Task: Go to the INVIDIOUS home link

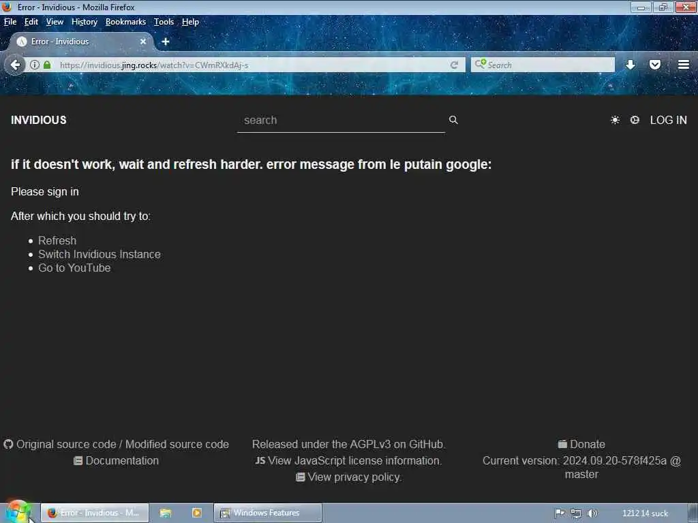Action: point(39,120)
